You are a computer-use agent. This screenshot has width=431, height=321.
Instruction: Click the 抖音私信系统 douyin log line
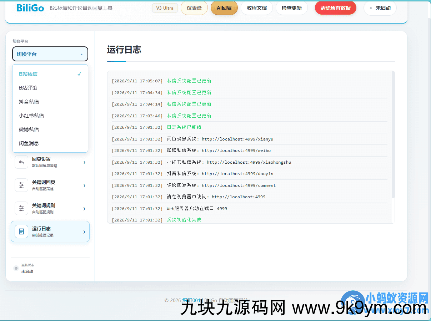point(249,174)
